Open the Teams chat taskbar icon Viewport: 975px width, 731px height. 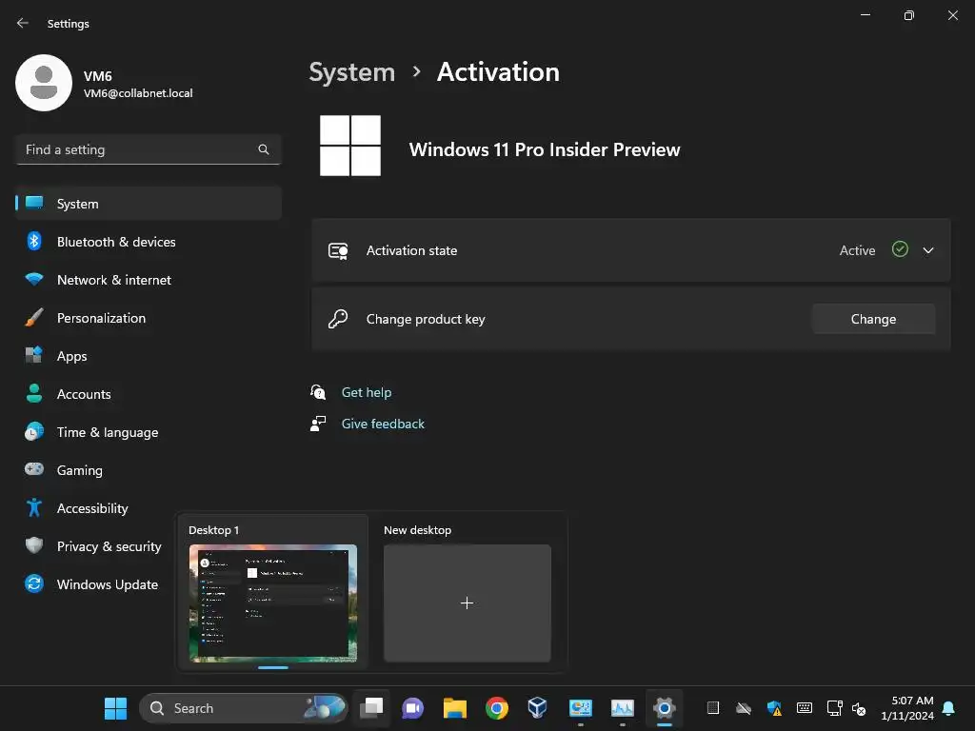[413, 708]
